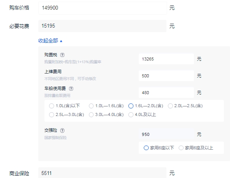Click the 购置税 field showing 13265
This screenshot has width=230, height=178.
coord(166,59)
